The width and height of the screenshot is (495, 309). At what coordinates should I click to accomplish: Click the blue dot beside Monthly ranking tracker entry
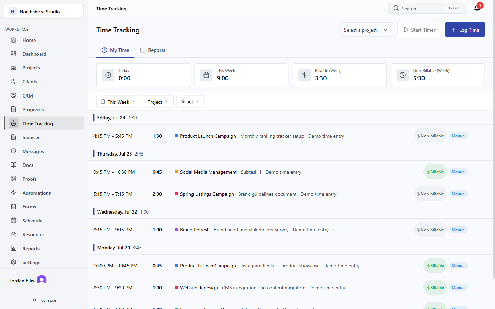click(176, 136)
